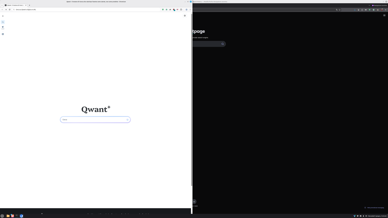
Task: Open terminal from taskbar
Action: pyautogui.click(x=17, y=216)
